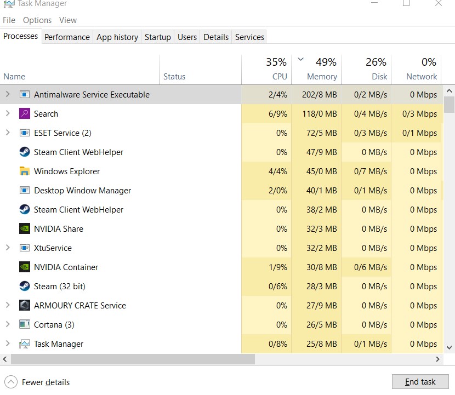Sort processes by the Name column header
The image size is (455, 395).
click(x=79, y=70)
